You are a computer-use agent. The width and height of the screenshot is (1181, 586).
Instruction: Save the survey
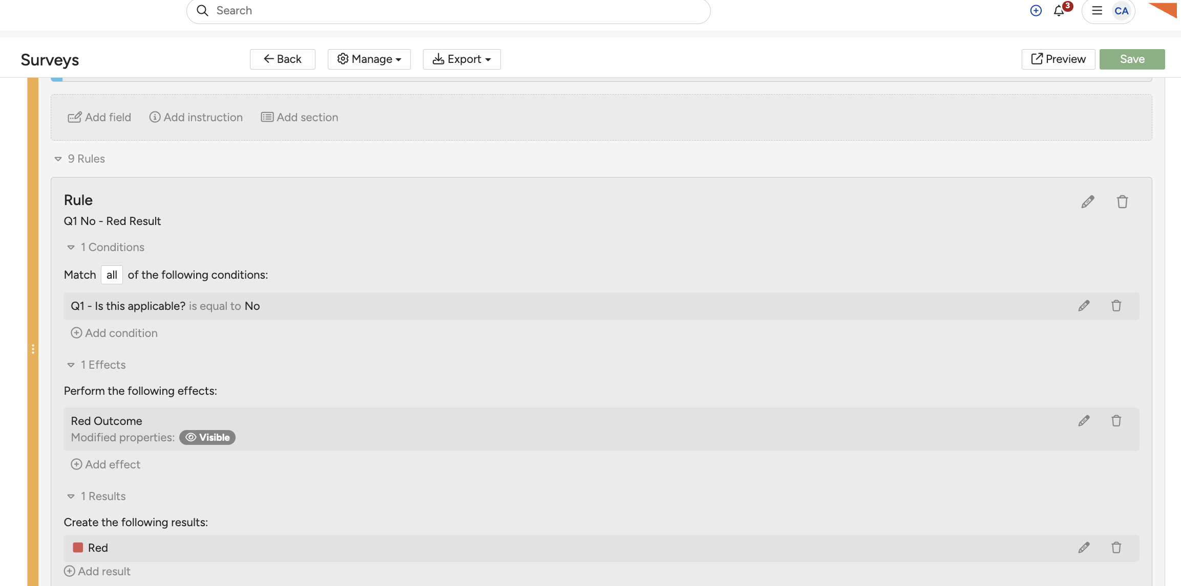point(1132,59)
